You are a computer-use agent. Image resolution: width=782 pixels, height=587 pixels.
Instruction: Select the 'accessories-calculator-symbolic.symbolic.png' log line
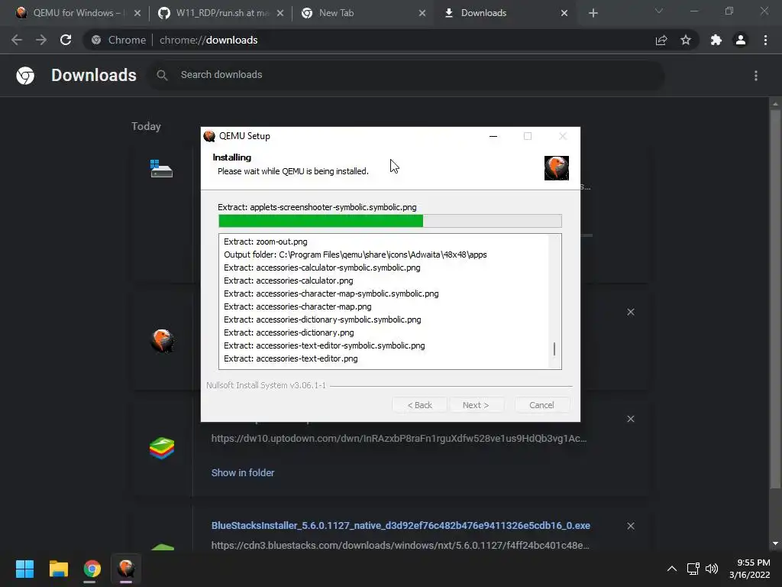[322, 268]
